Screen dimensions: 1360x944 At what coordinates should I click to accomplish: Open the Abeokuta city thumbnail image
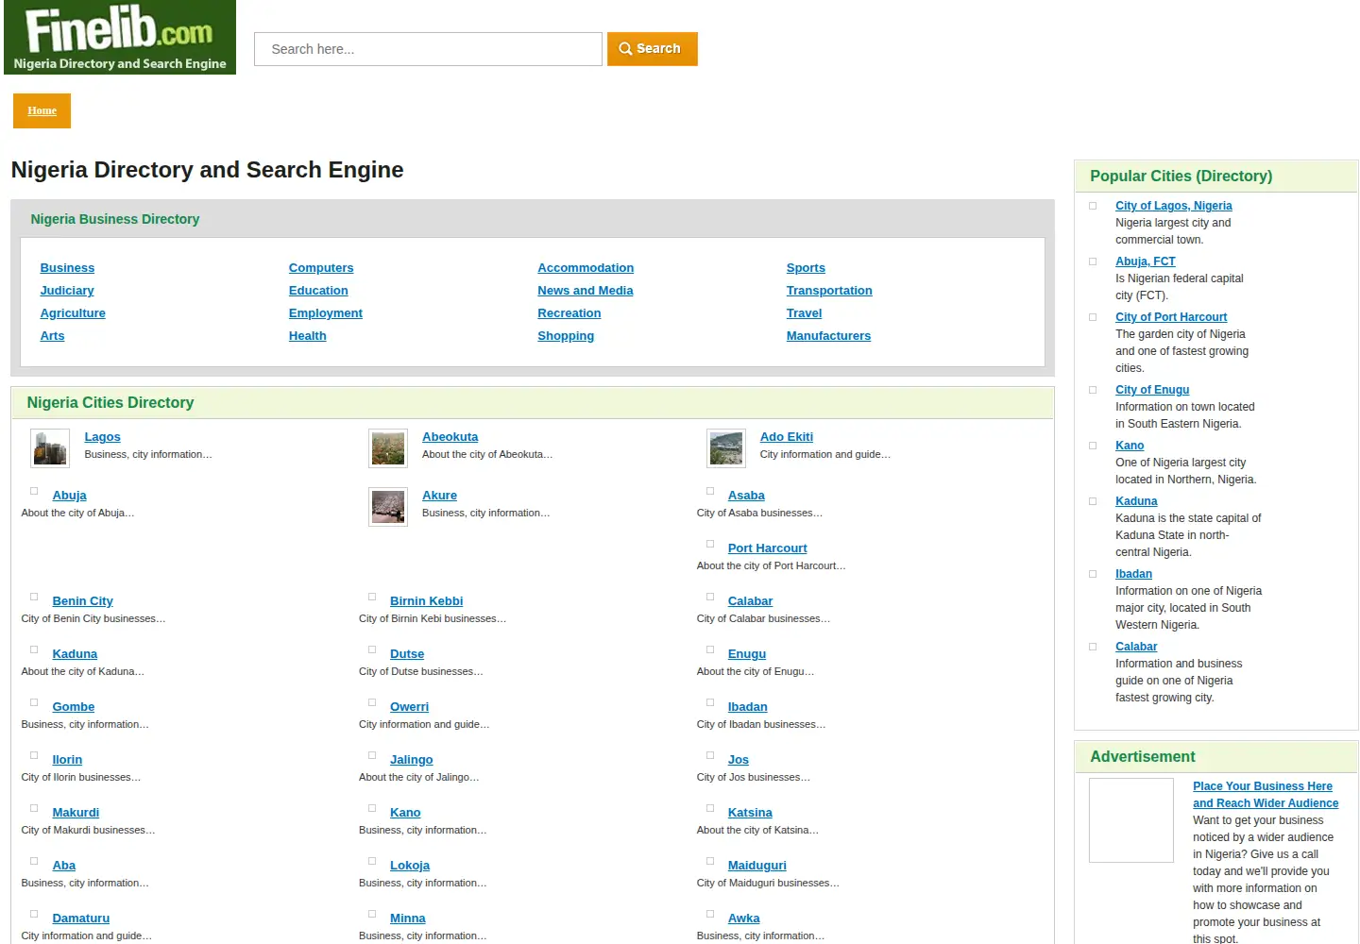click(388, 448)
